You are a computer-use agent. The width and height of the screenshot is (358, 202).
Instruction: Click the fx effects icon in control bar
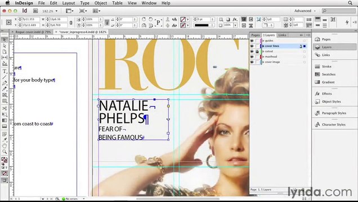click(x=235, y=20)
